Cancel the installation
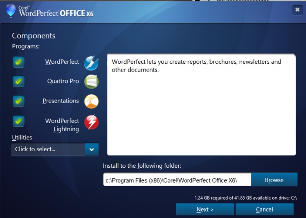Screen dimensions: 306x218 coord(264,209)
